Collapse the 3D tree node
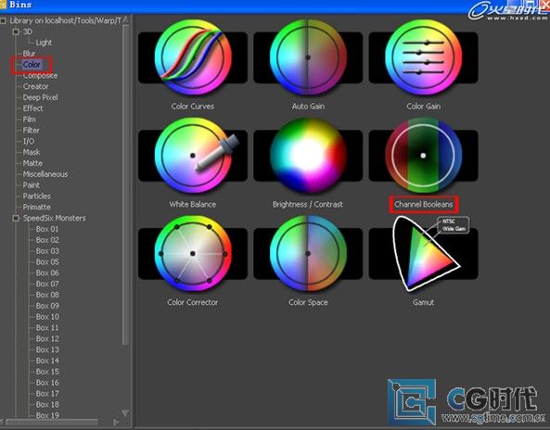 click(16, 32)
